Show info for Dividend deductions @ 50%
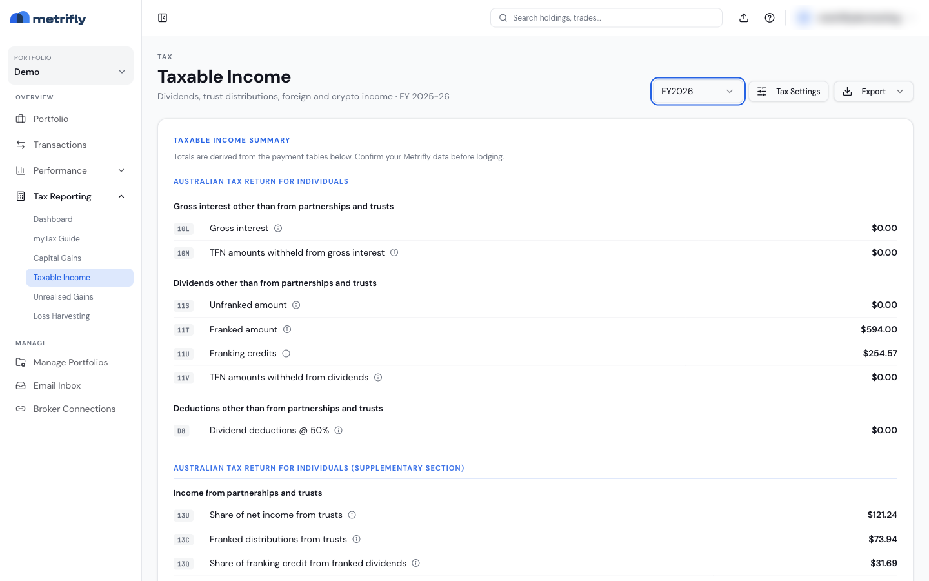This screenshot has height=581, width=929. point(338,431)
